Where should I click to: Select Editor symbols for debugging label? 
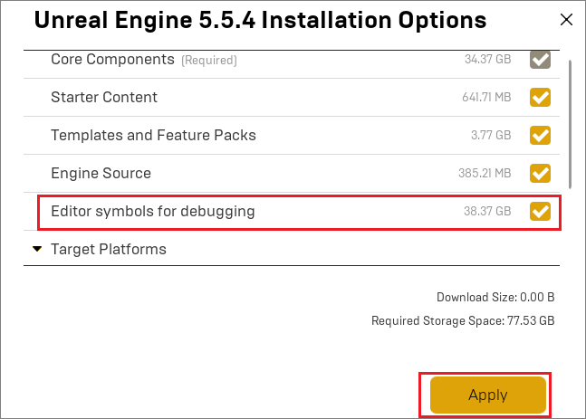click(153, 212)
